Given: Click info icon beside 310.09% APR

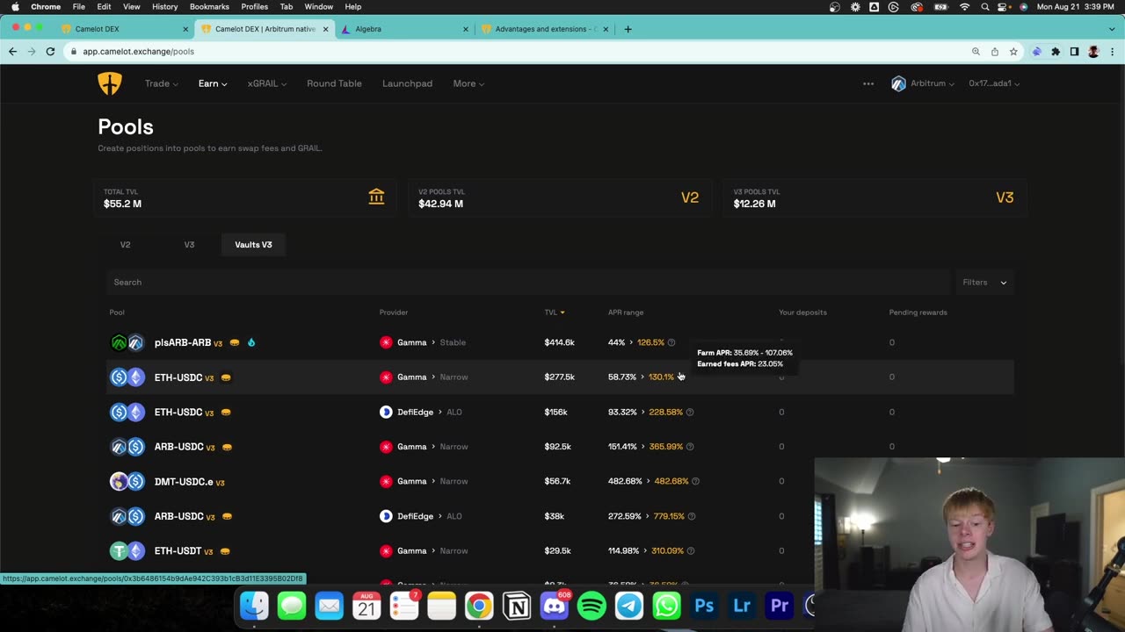Looking at the screenshot, I should [x=691, y=551].
